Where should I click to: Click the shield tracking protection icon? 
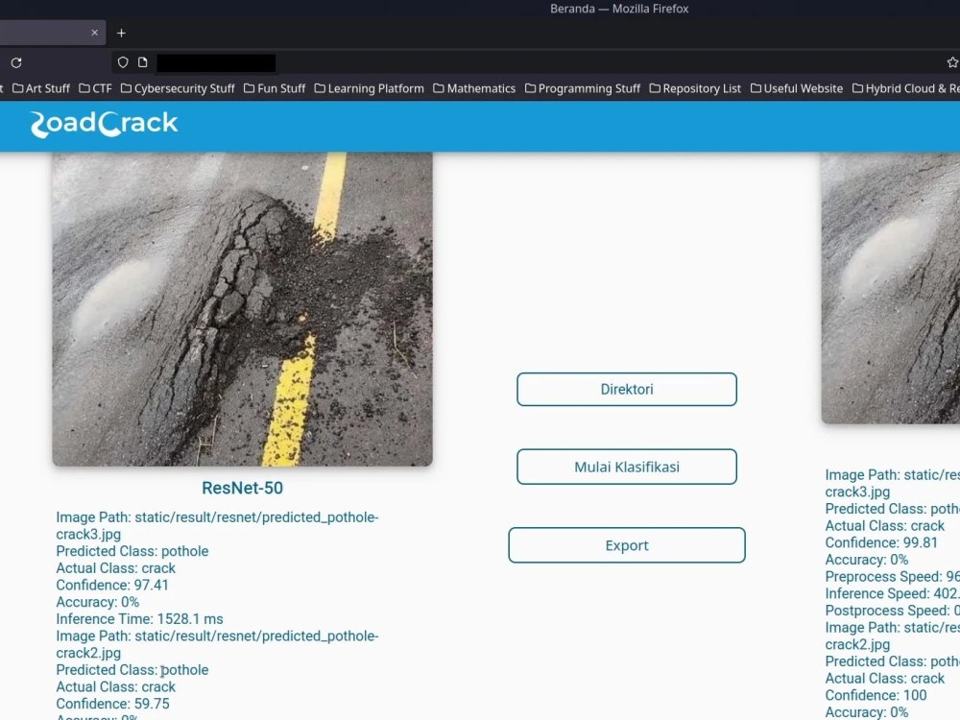coord(123,62)
